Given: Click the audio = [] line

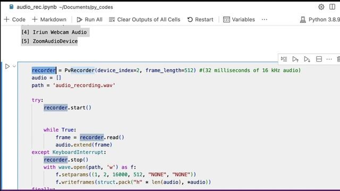Looking at the screenshot, I should 46,78.
